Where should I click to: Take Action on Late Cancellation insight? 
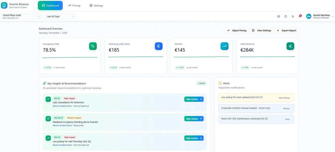(x=194, y=99)
